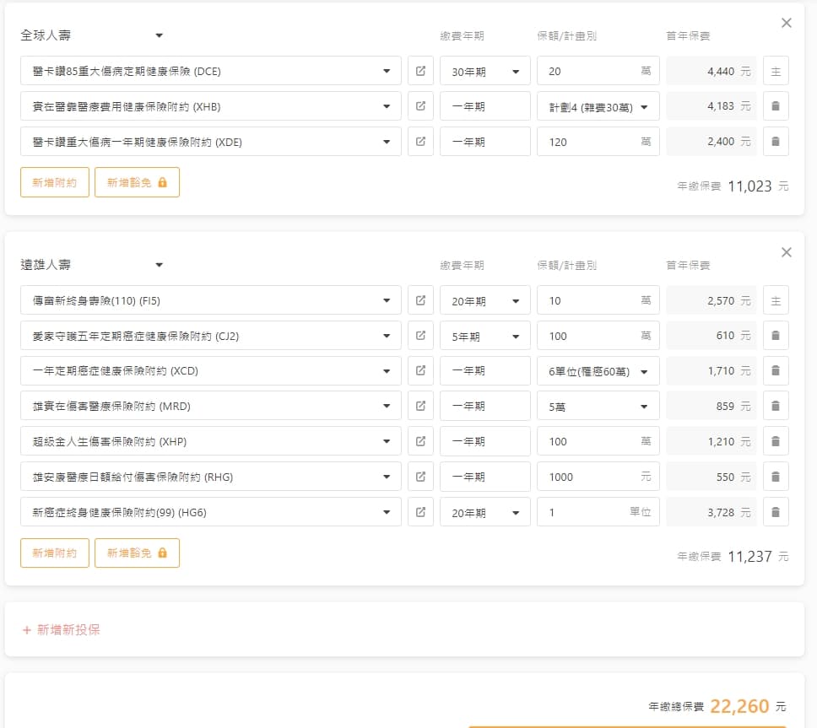Open the 30年期 payment term dropdown
The image size is (817, 728).
[x=484, y=72]
